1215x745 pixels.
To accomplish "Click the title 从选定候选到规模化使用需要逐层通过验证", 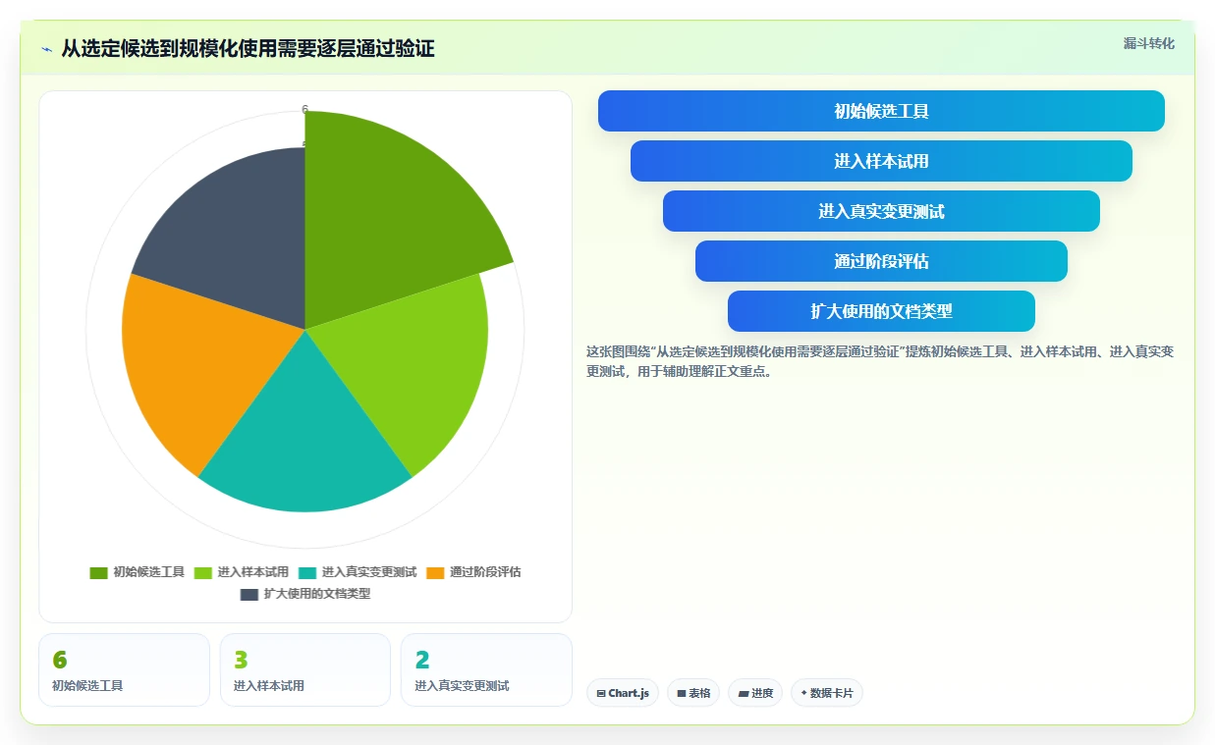I will point(248,49).
